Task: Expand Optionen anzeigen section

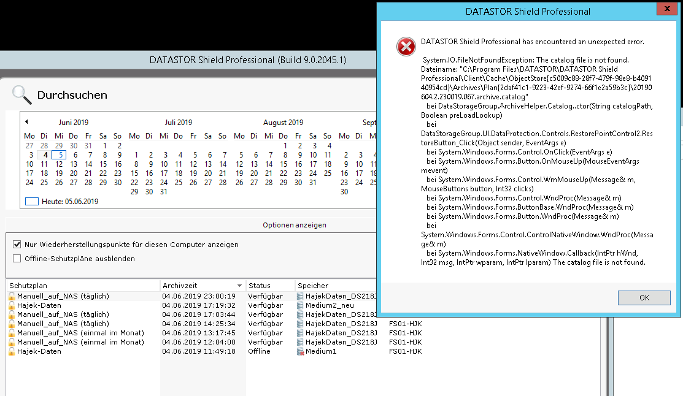Action: [295, 225]
